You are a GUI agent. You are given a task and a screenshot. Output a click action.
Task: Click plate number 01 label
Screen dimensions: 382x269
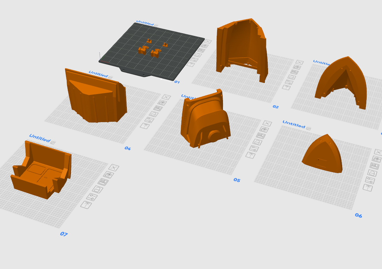click(177, 82)
